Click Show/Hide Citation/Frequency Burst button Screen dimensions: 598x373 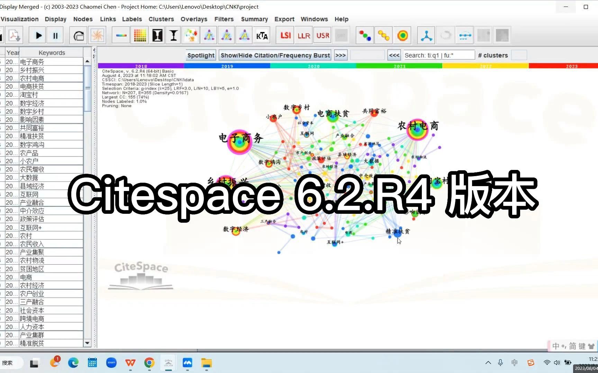tap(275, 55)
